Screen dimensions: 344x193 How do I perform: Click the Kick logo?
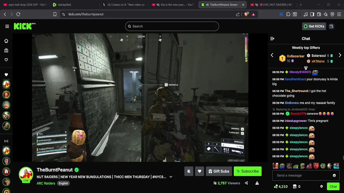[x=24, y=26]
